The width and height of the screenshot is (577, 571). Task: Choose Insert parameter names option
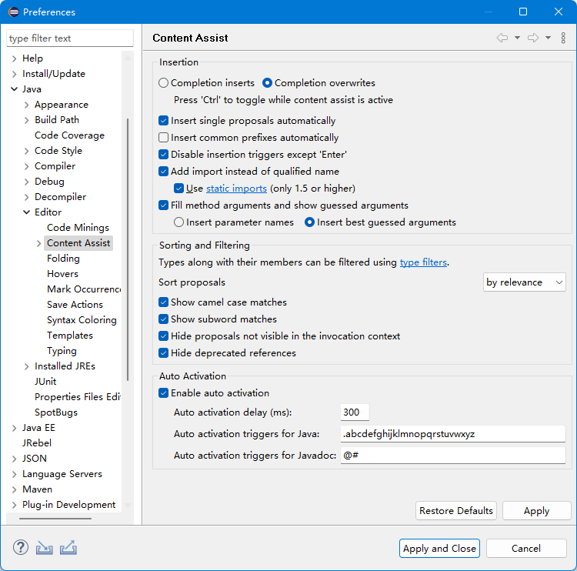[178, 222]
